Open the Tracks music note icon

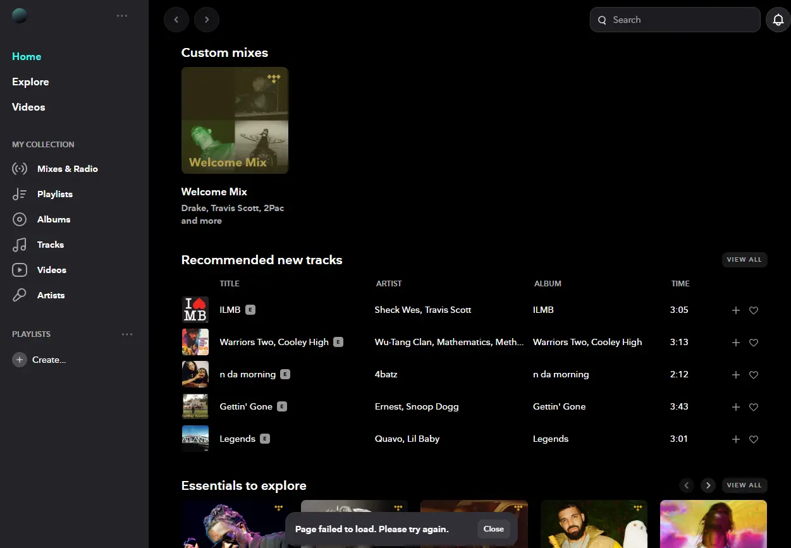[20, 245]
